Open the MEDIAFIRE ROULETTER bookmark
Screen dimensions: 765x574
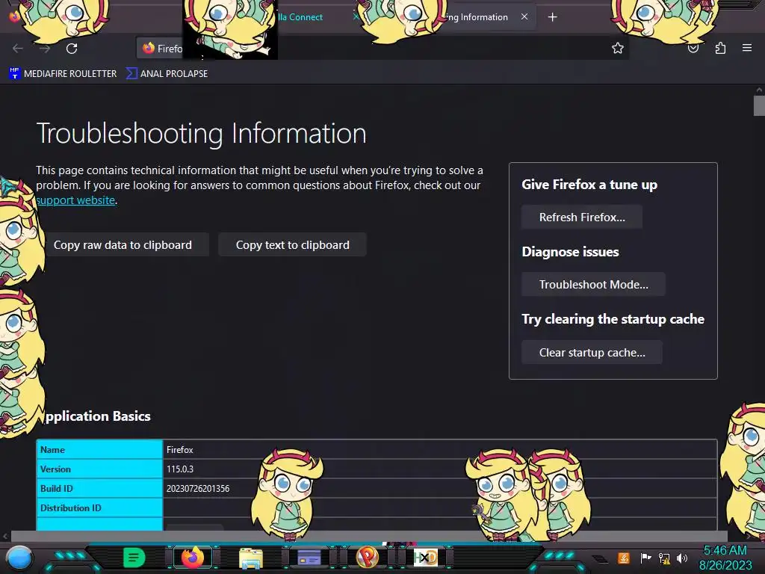tap(63, 74)
